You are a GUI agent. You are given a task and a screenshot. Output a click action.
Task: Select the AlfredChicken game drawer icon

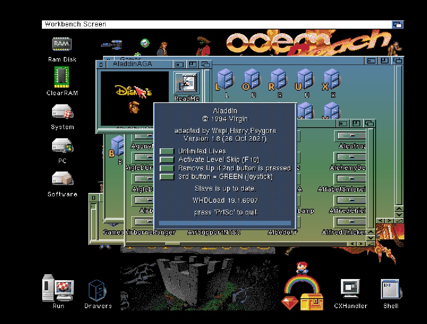click(350, 222)
